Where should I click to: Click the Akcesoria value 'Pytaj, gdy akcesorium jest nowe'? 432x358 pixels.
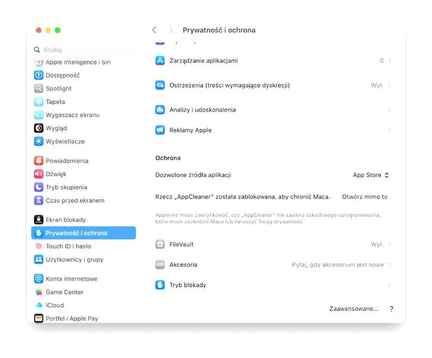(x=338, y=264)
